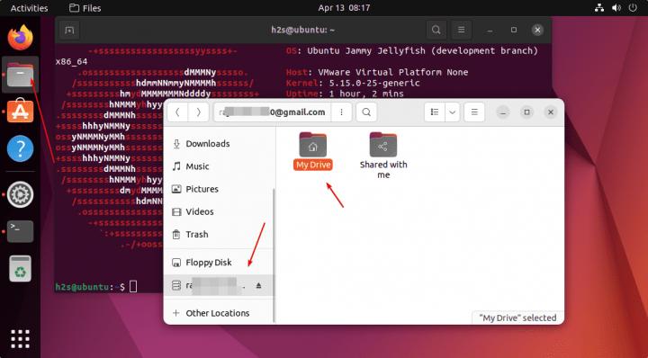This screenshot has height=358, width=648.
Task: Open Trash in Files sidebar
Action: 219,235
